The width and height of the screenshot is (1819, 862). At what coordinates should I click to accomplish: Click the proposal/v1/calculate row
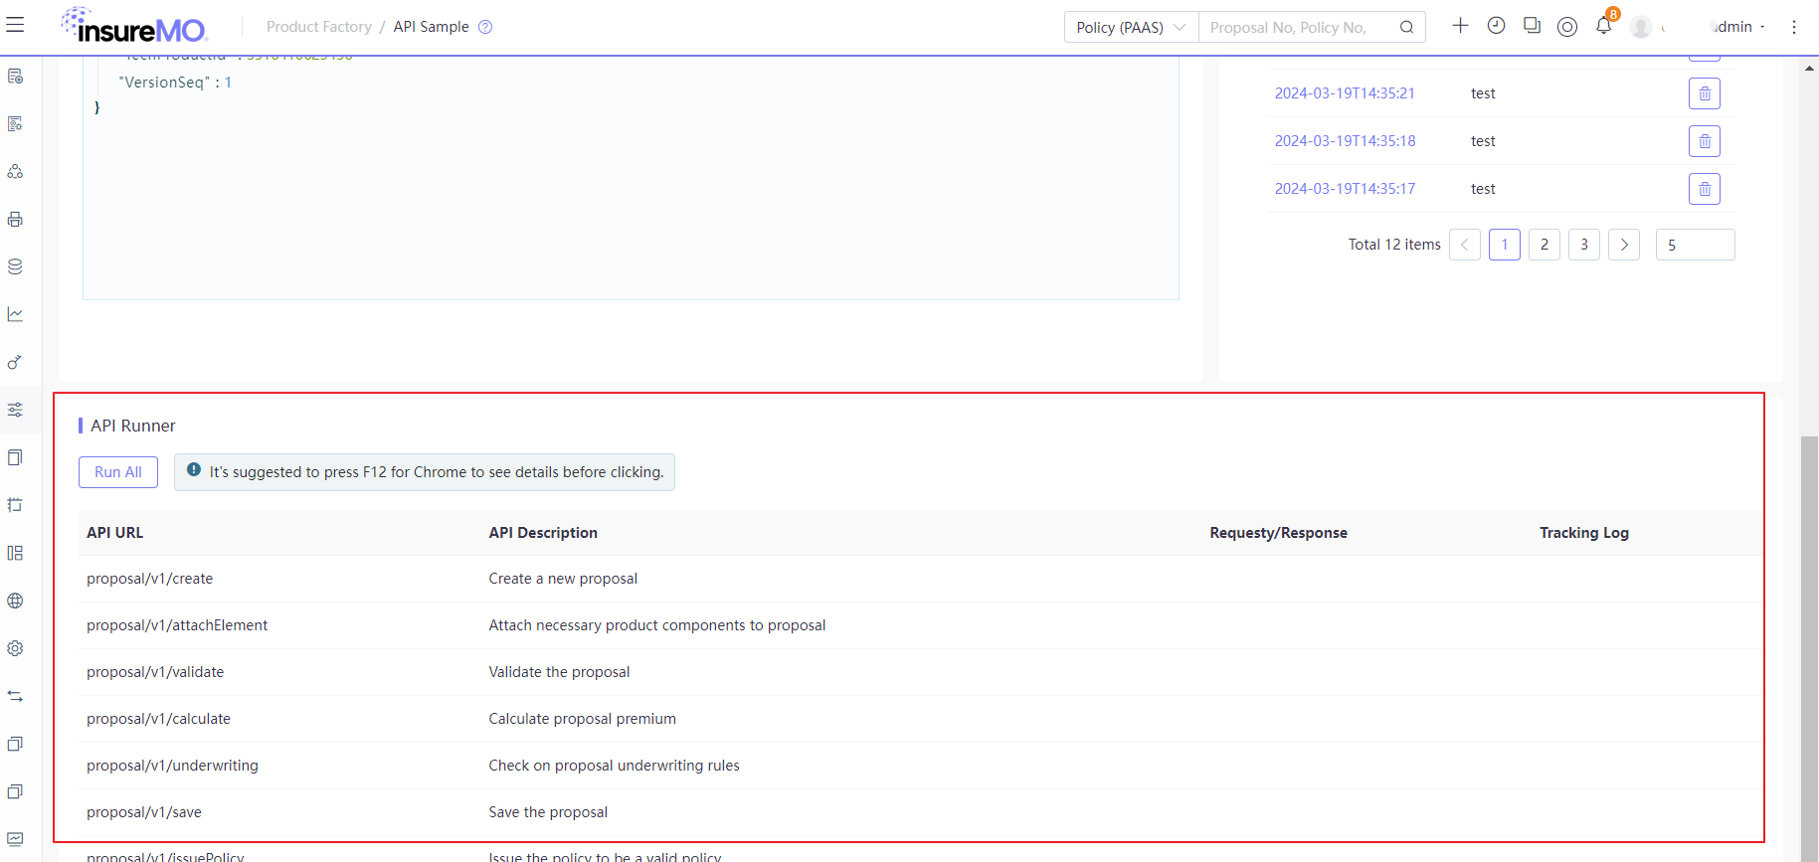coord(920,719)
